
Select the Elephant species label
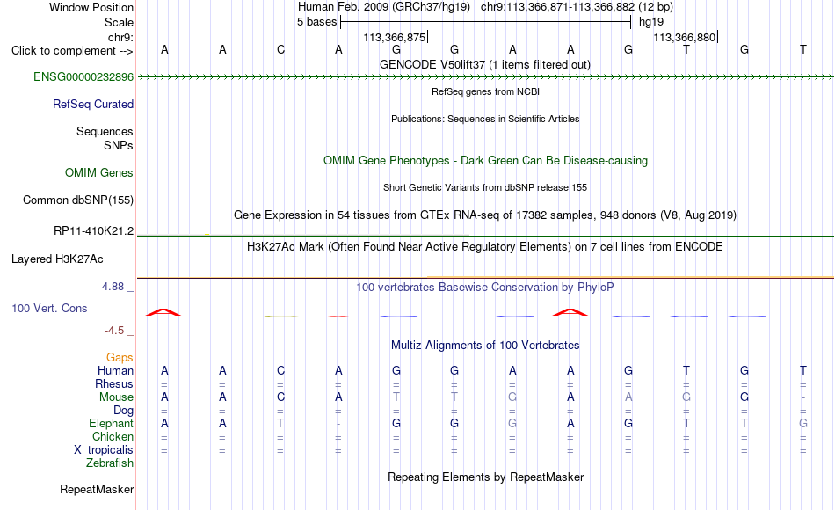(111, 423)
